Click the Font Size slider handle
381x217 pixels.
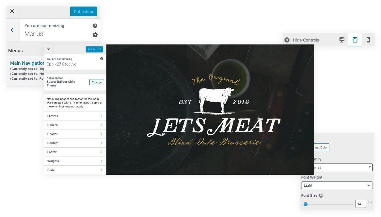coord(306,204)
